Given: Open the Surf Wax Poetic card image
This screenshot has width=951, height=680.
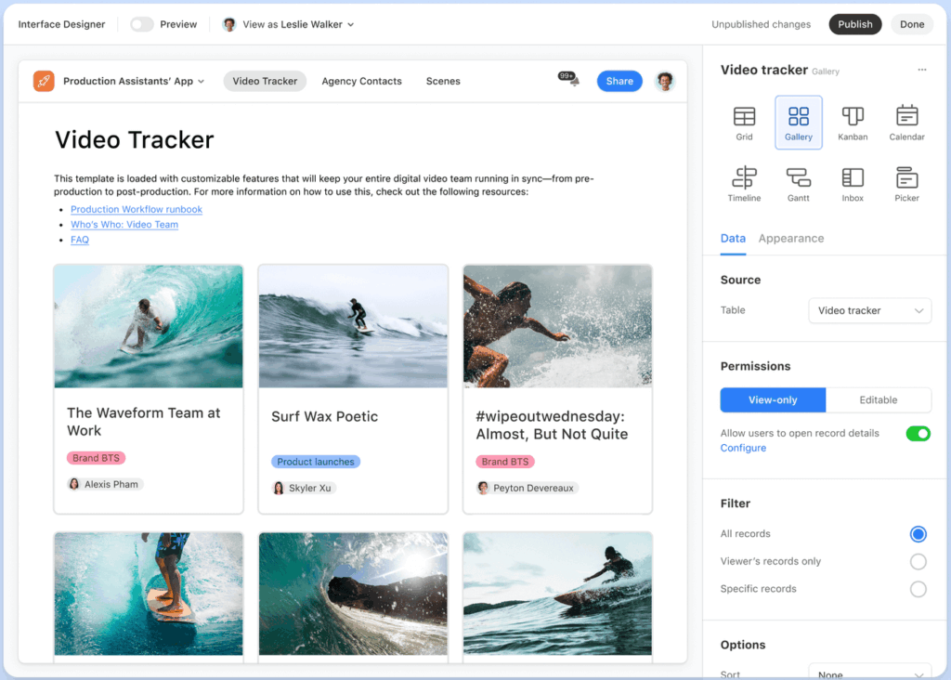Looking at the screenshot, I should coord(353,326).
